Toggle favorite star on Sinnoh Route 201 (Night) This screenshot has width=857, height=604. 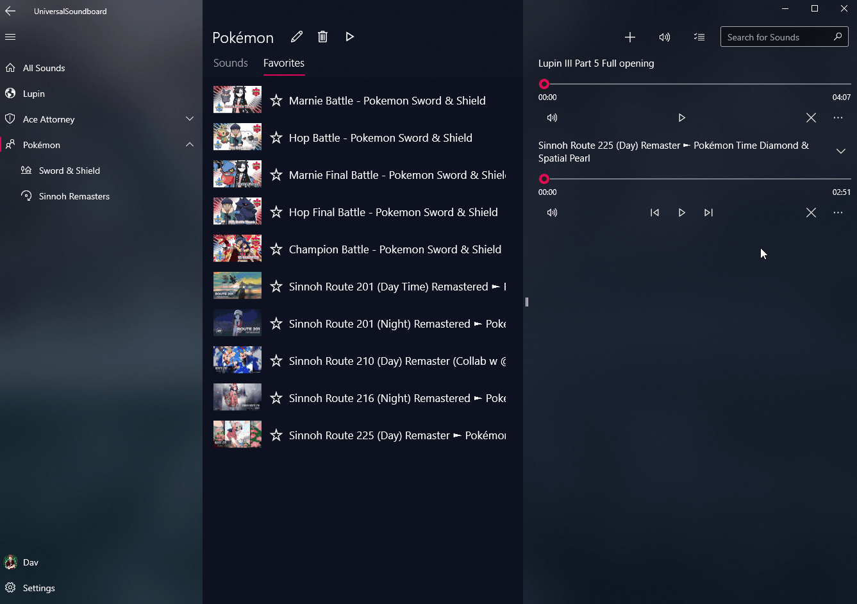point(276,324)
